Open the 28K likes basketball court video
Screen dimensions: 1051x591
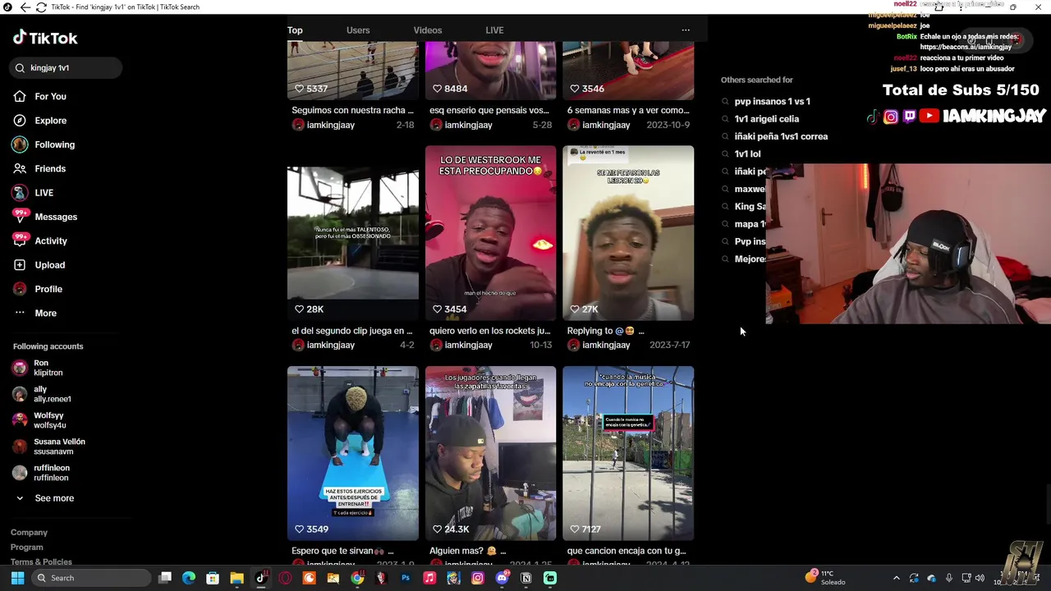click(x=353, y=232)
